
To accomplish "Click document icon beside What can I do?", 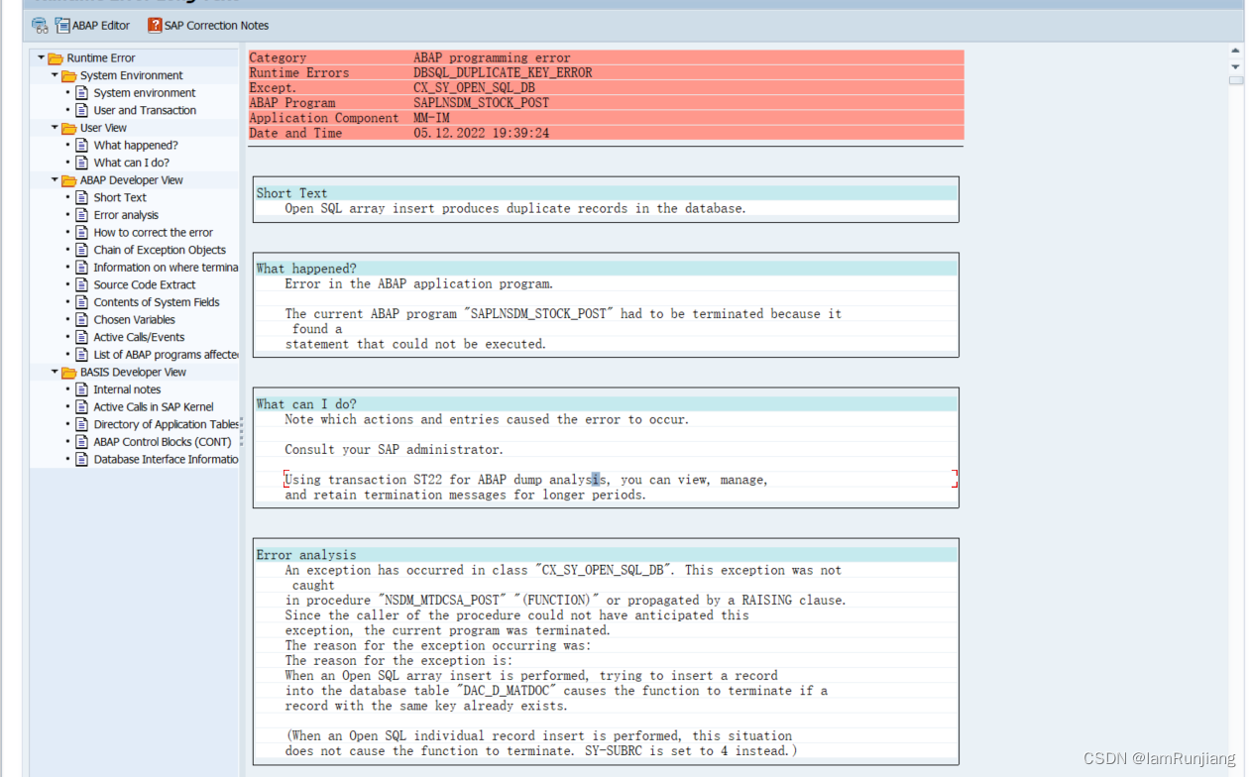I will (82, 163).
